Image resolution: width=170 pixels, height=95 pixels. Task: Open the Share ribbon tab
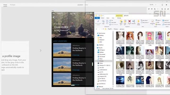pyautogui.click(x=108, y=18)
